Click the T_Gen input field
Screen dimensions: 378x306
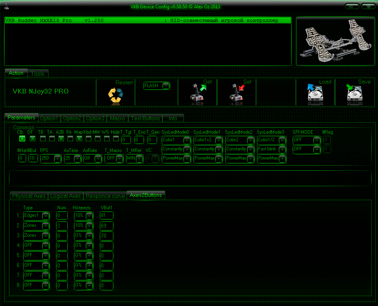tap(152, 140)
